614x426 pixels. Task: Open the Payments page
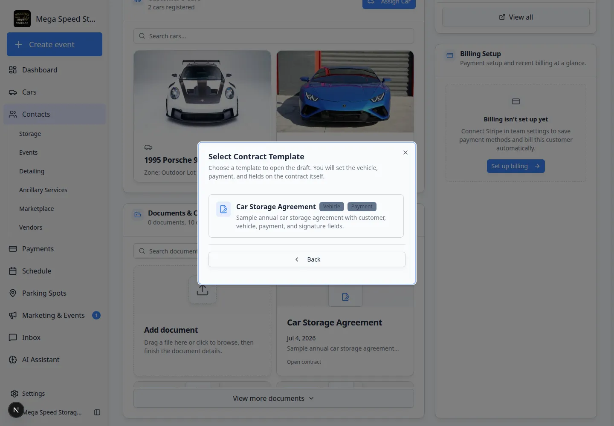coord(55,249)
